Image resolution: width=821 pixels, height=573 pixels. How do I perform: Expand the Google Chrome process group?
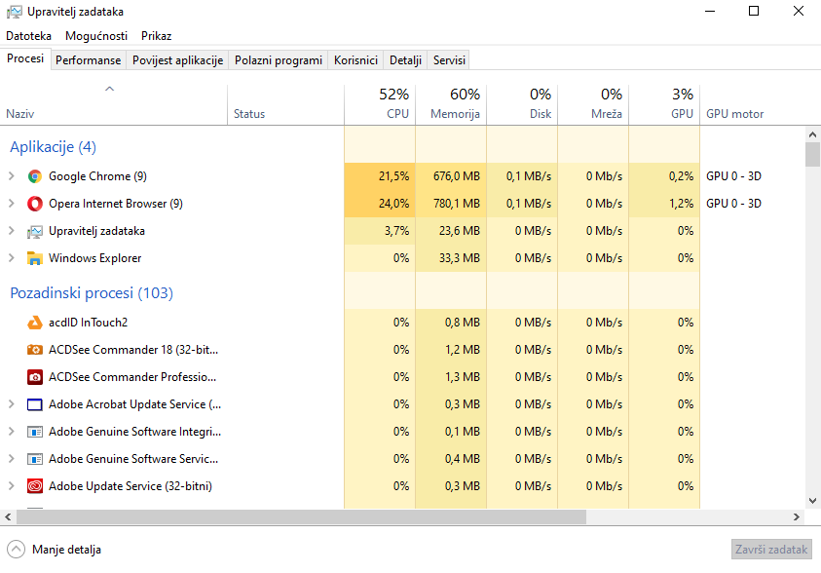[12, 176]
